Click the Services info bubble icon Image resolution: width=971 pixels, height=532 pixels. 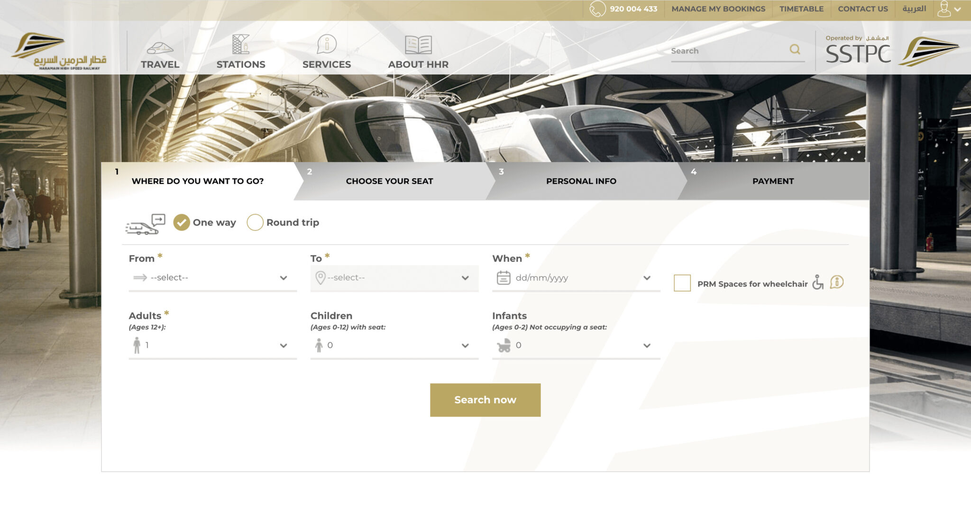point(327,44)
